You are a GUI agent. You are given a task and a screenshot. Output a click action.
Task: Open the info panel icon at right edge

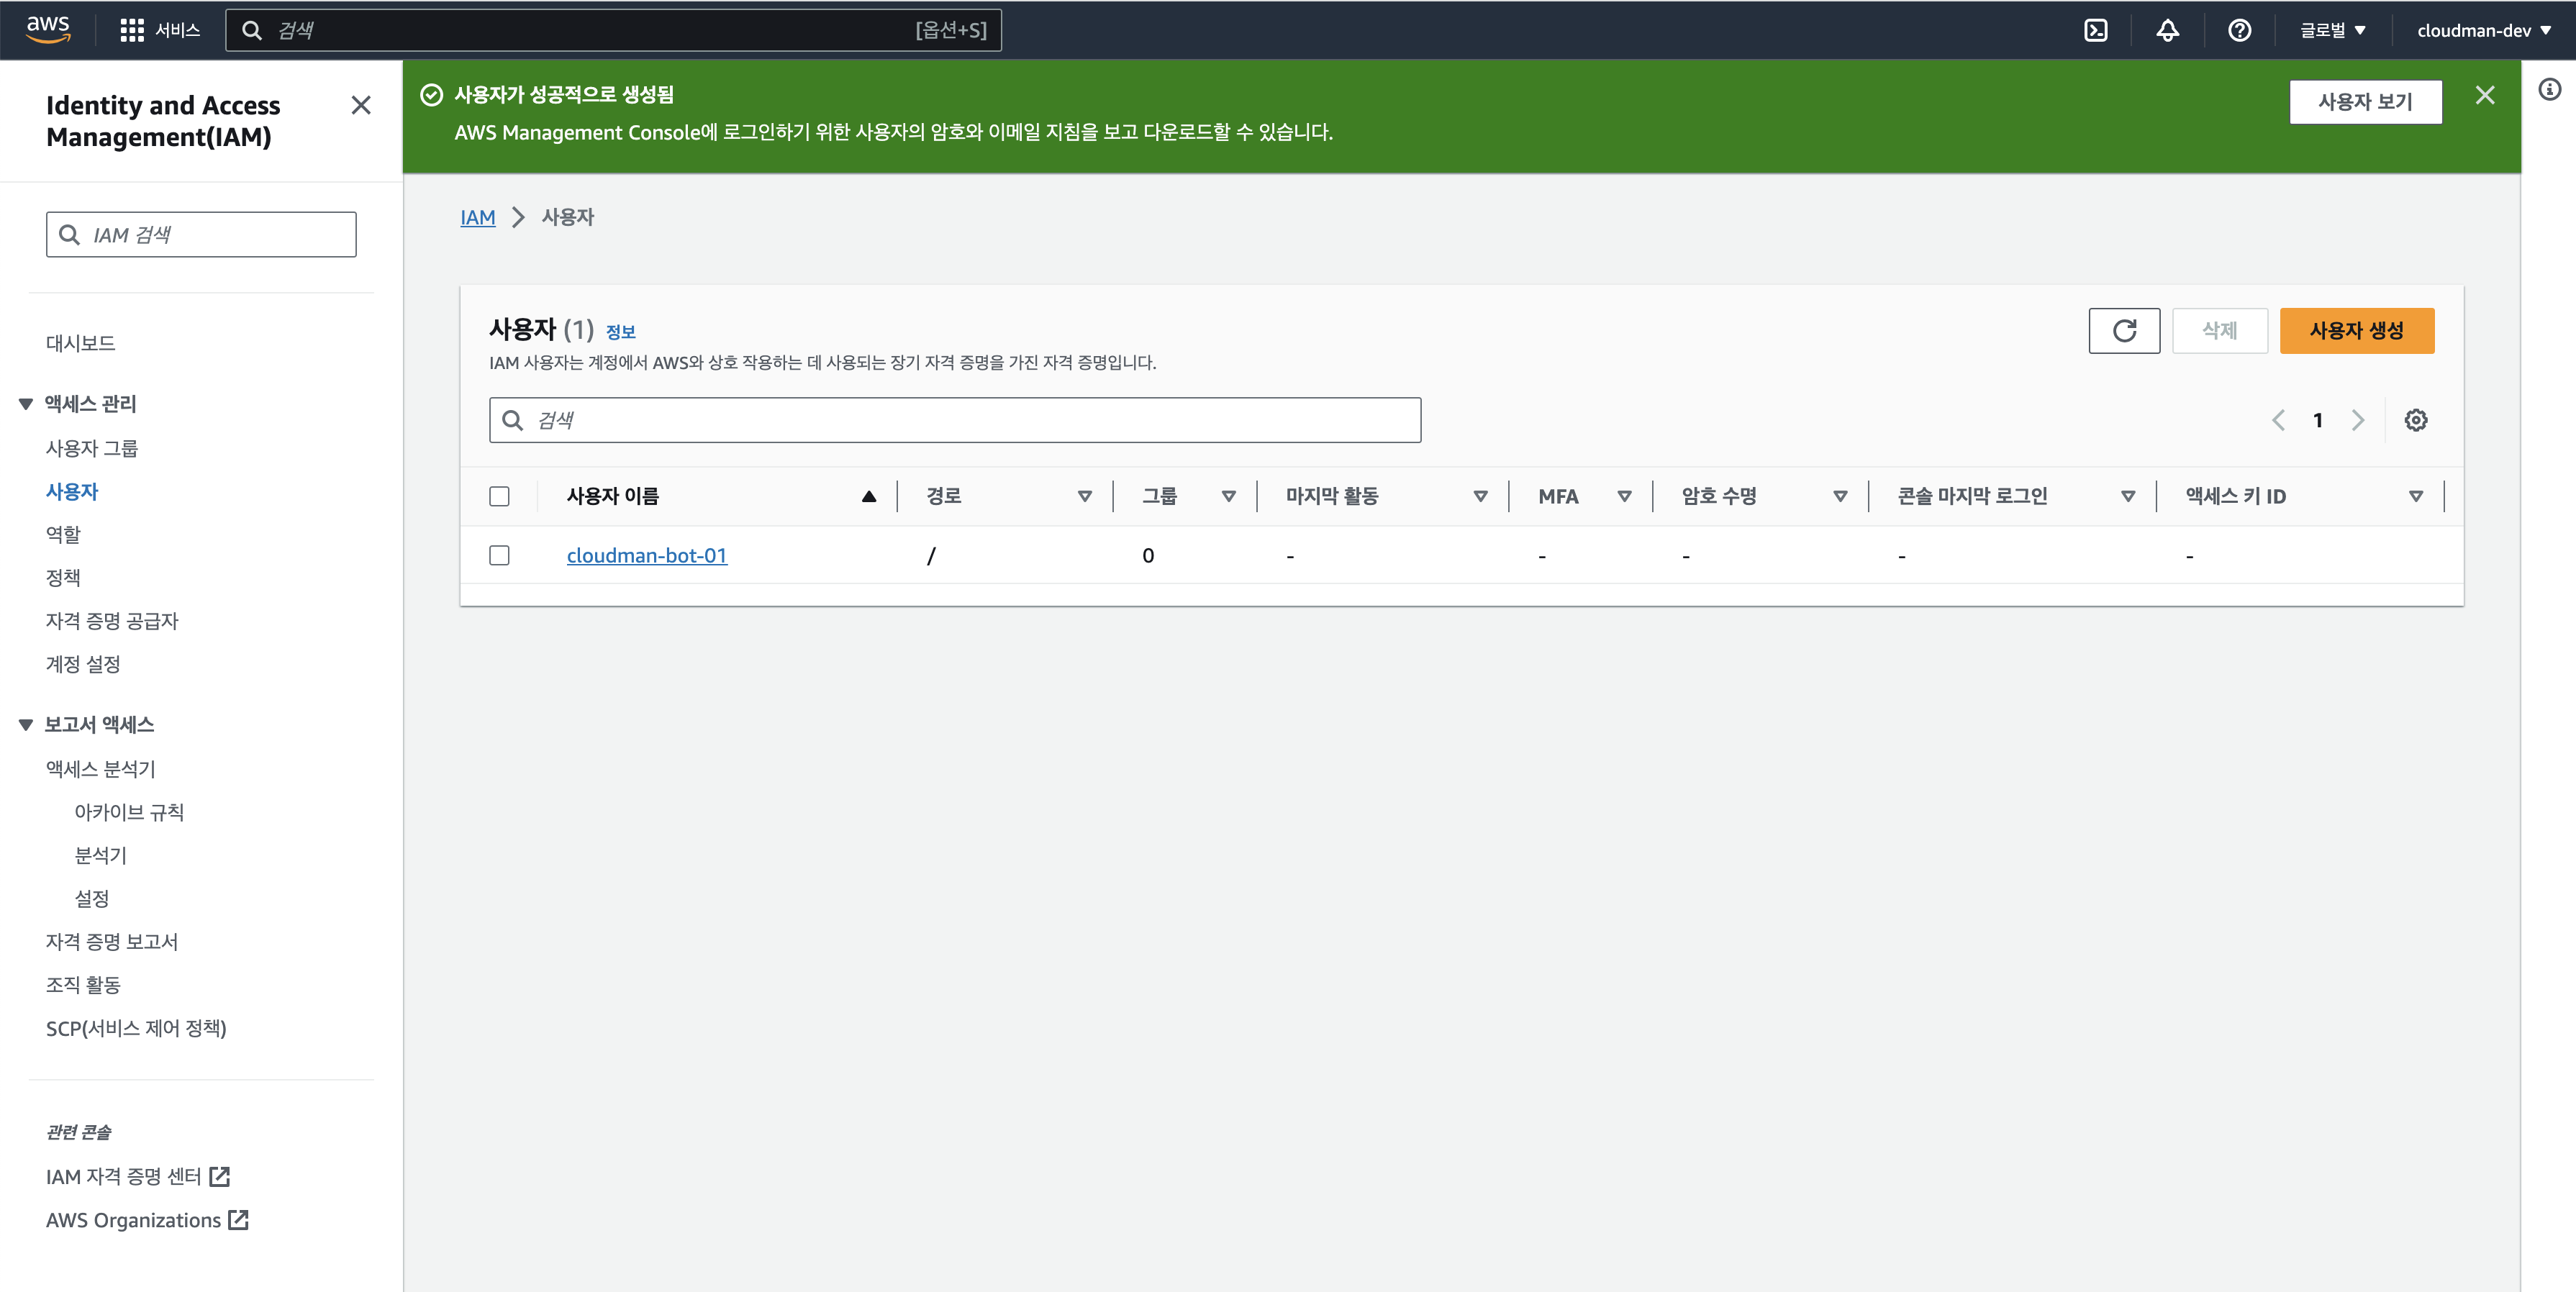click(x=2549, y=90)
